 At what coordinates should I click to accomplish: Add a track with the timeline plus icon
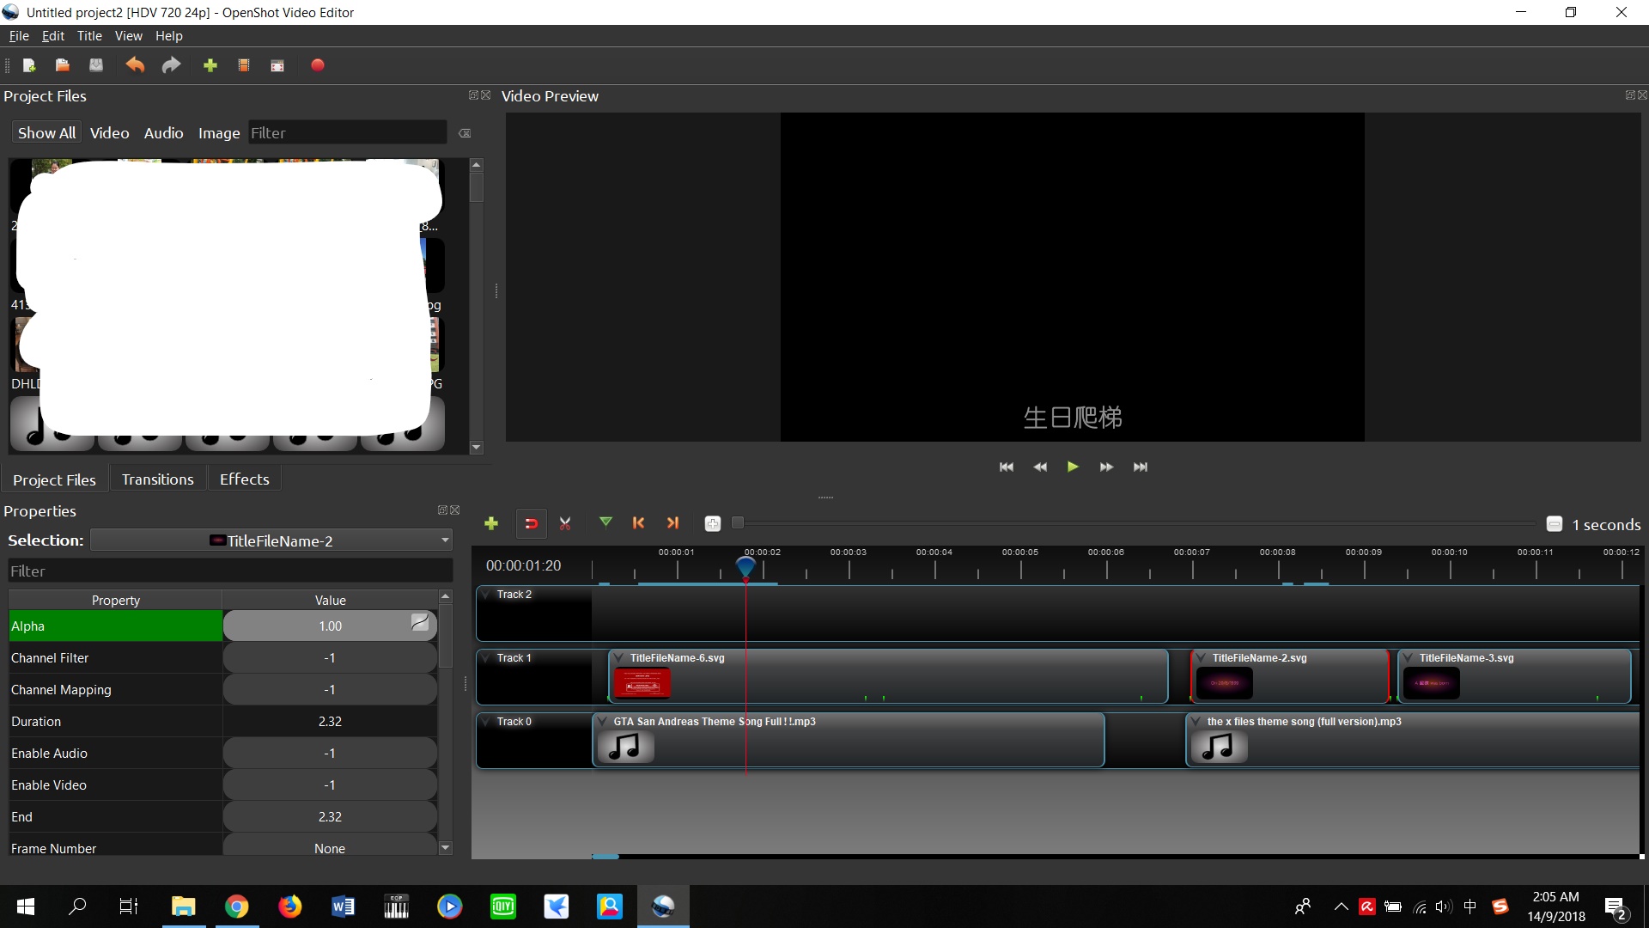(491, 523)
